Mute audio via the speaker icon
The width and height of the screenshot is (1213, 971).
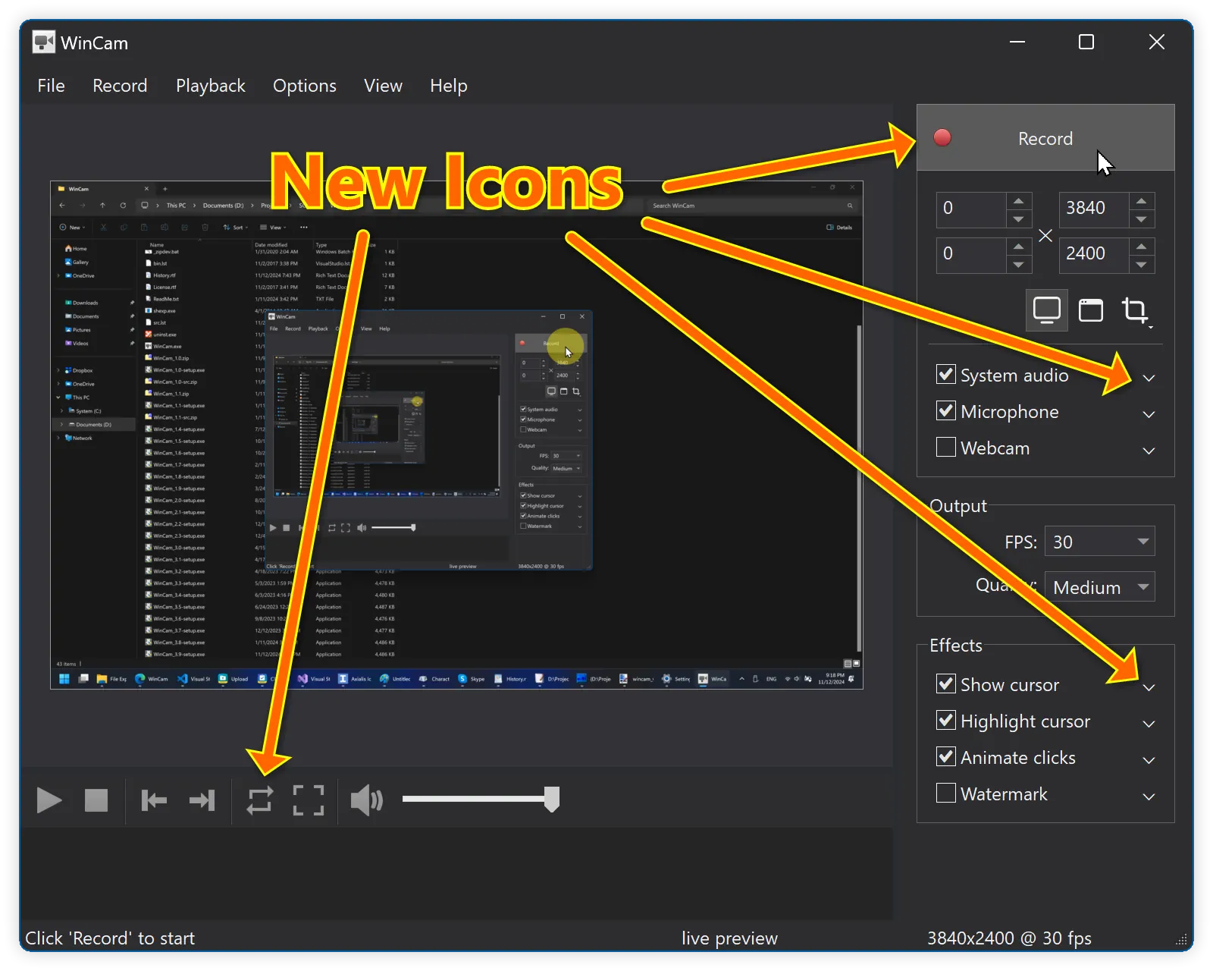[x=367, y=800]
